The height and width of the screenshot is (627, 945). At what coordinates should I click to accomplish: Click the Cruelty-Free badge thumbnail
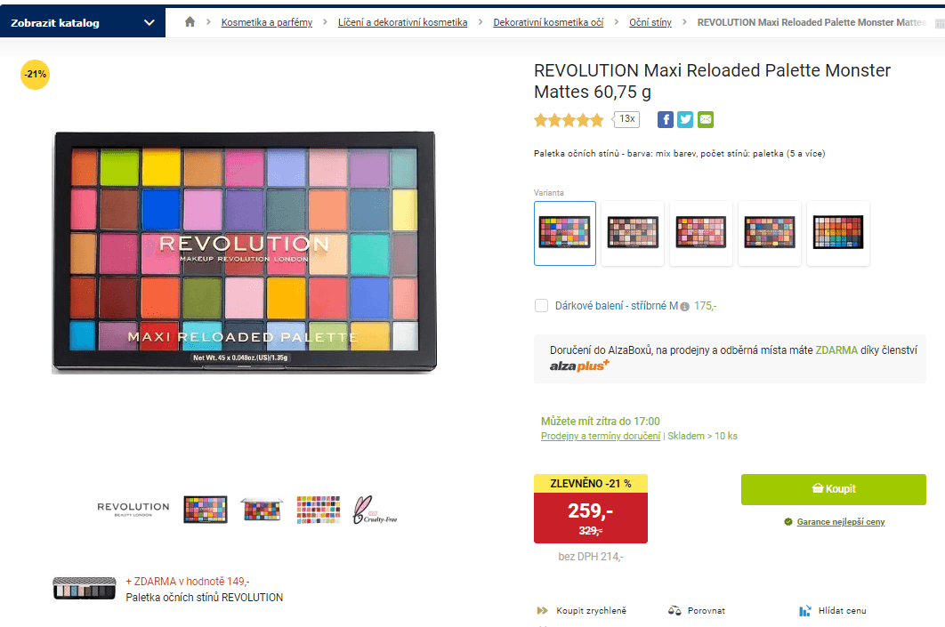(374, 510)
